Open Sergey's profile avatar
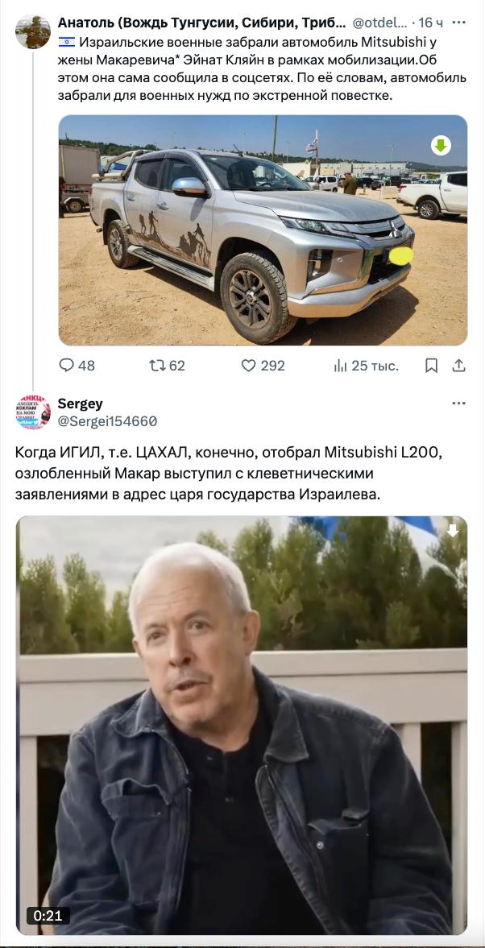Image resolution: width=485 pixels, height=948 pixels. tap(33, 412)
